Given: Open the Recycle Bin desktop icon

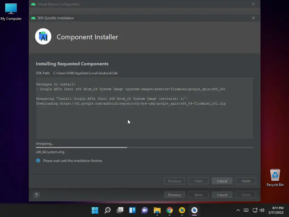Looking at the screenshot, I should (275, 178).
